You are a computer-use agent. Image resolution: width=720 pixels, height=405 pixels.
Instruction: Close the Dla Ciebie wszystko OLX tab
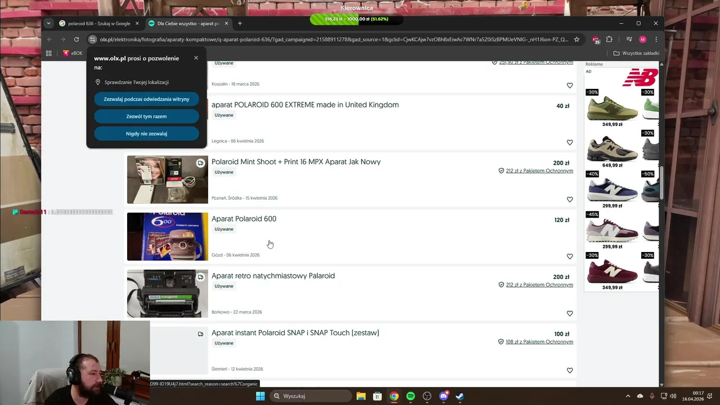pos(227,24)
